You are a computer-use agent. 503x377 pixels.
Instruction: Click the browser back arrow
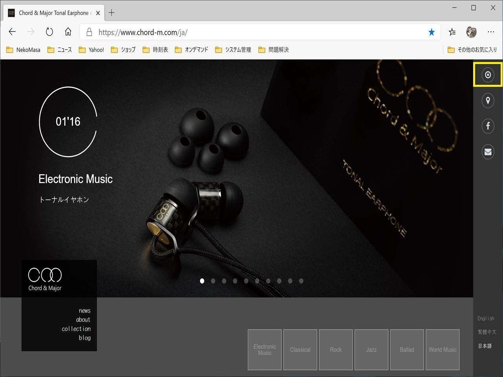click(12, 32)
